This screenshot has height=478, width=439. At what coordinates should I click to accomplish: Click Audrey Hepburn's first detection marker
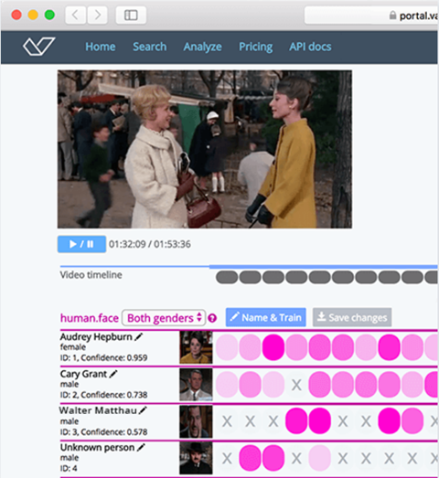coord(227,347)
